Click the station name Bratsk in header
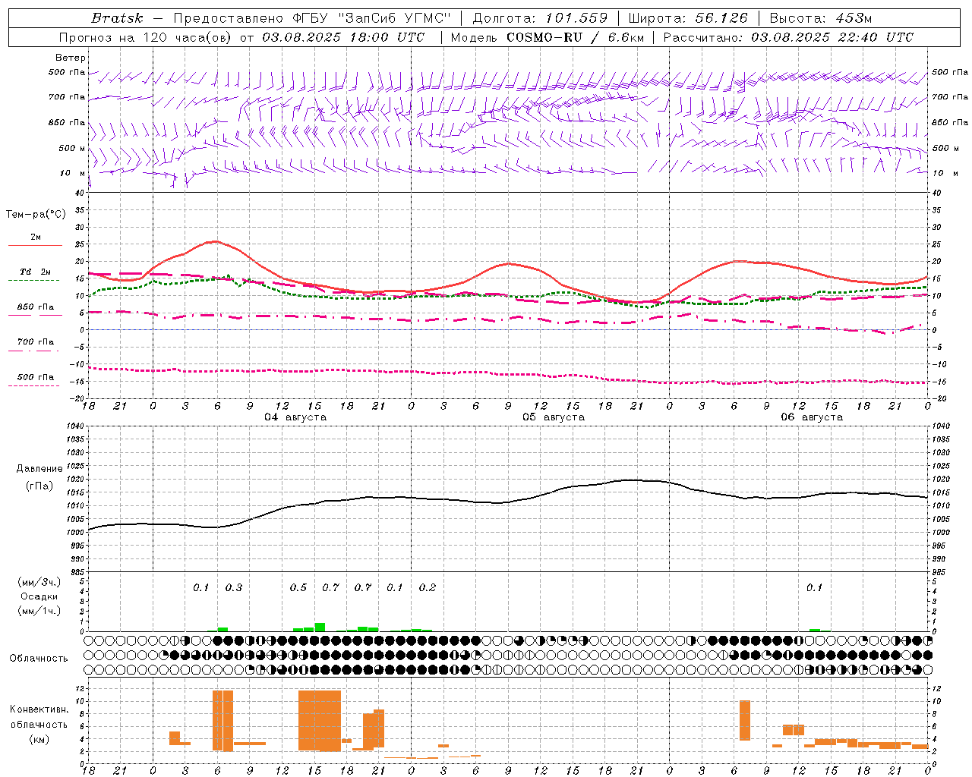972x777 pixels. point(117,18)
